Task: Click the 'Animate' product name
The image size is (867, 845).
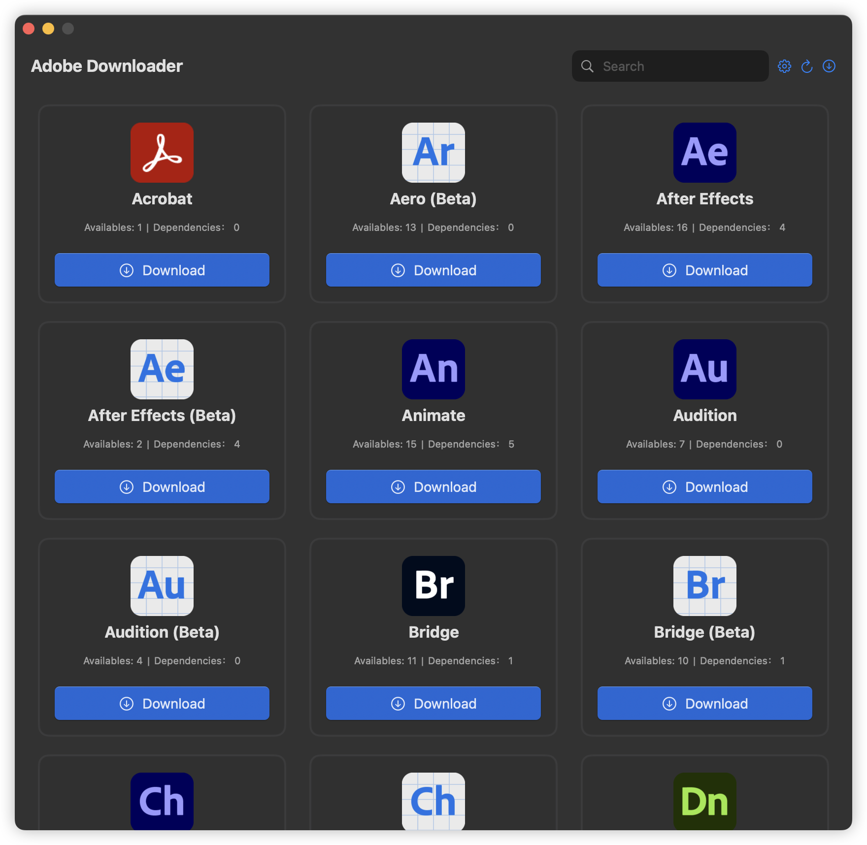Action: [x=433, y=416]
